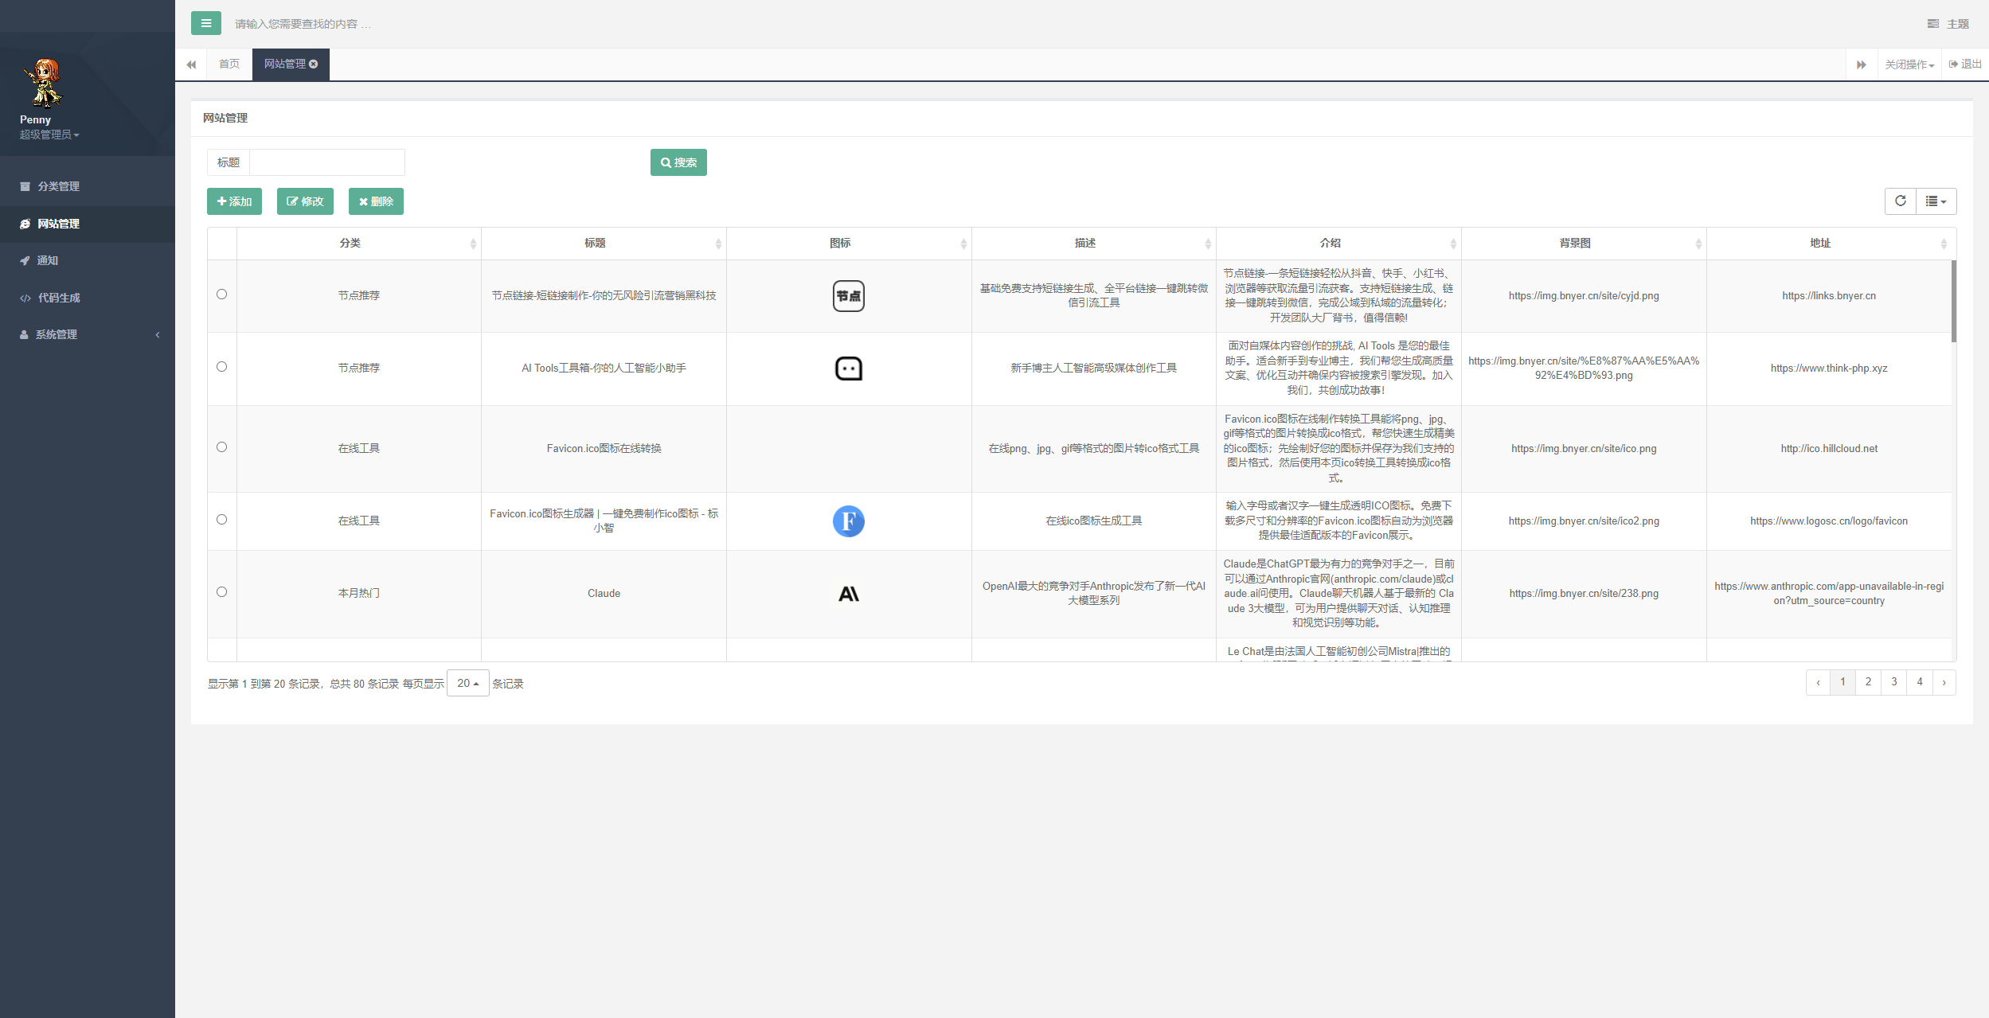Click the blue F favicon icon

848,521
